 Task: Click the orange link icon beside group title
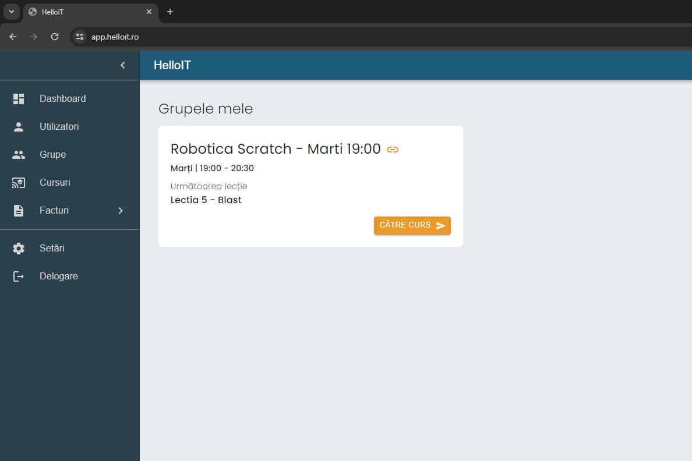click(393, 150)
